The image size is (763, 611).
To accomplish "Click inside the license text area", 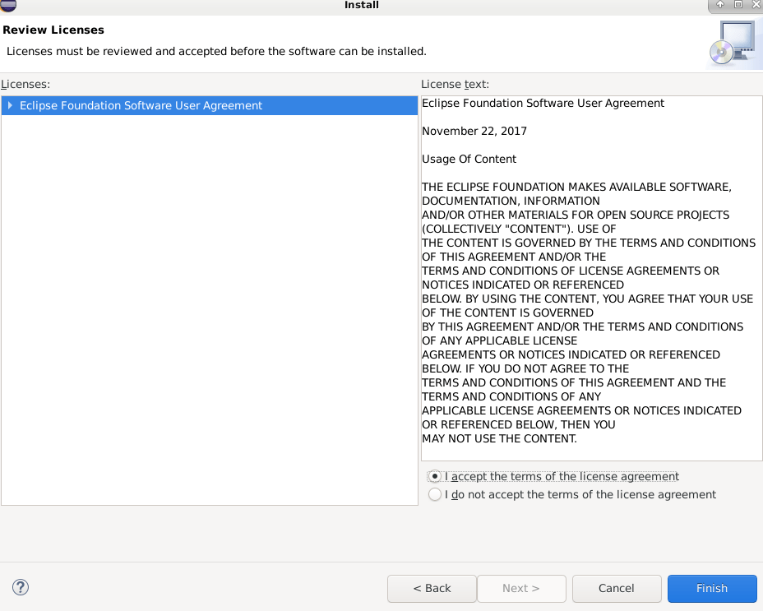I will [x=592, y=278].
